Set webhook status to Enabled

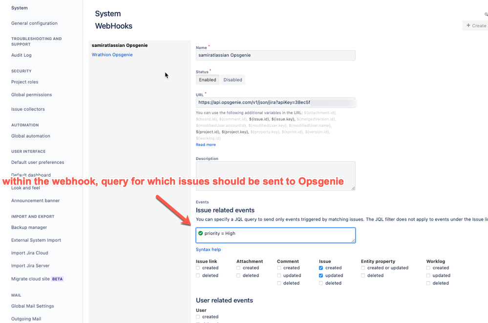tap(207, 80)
